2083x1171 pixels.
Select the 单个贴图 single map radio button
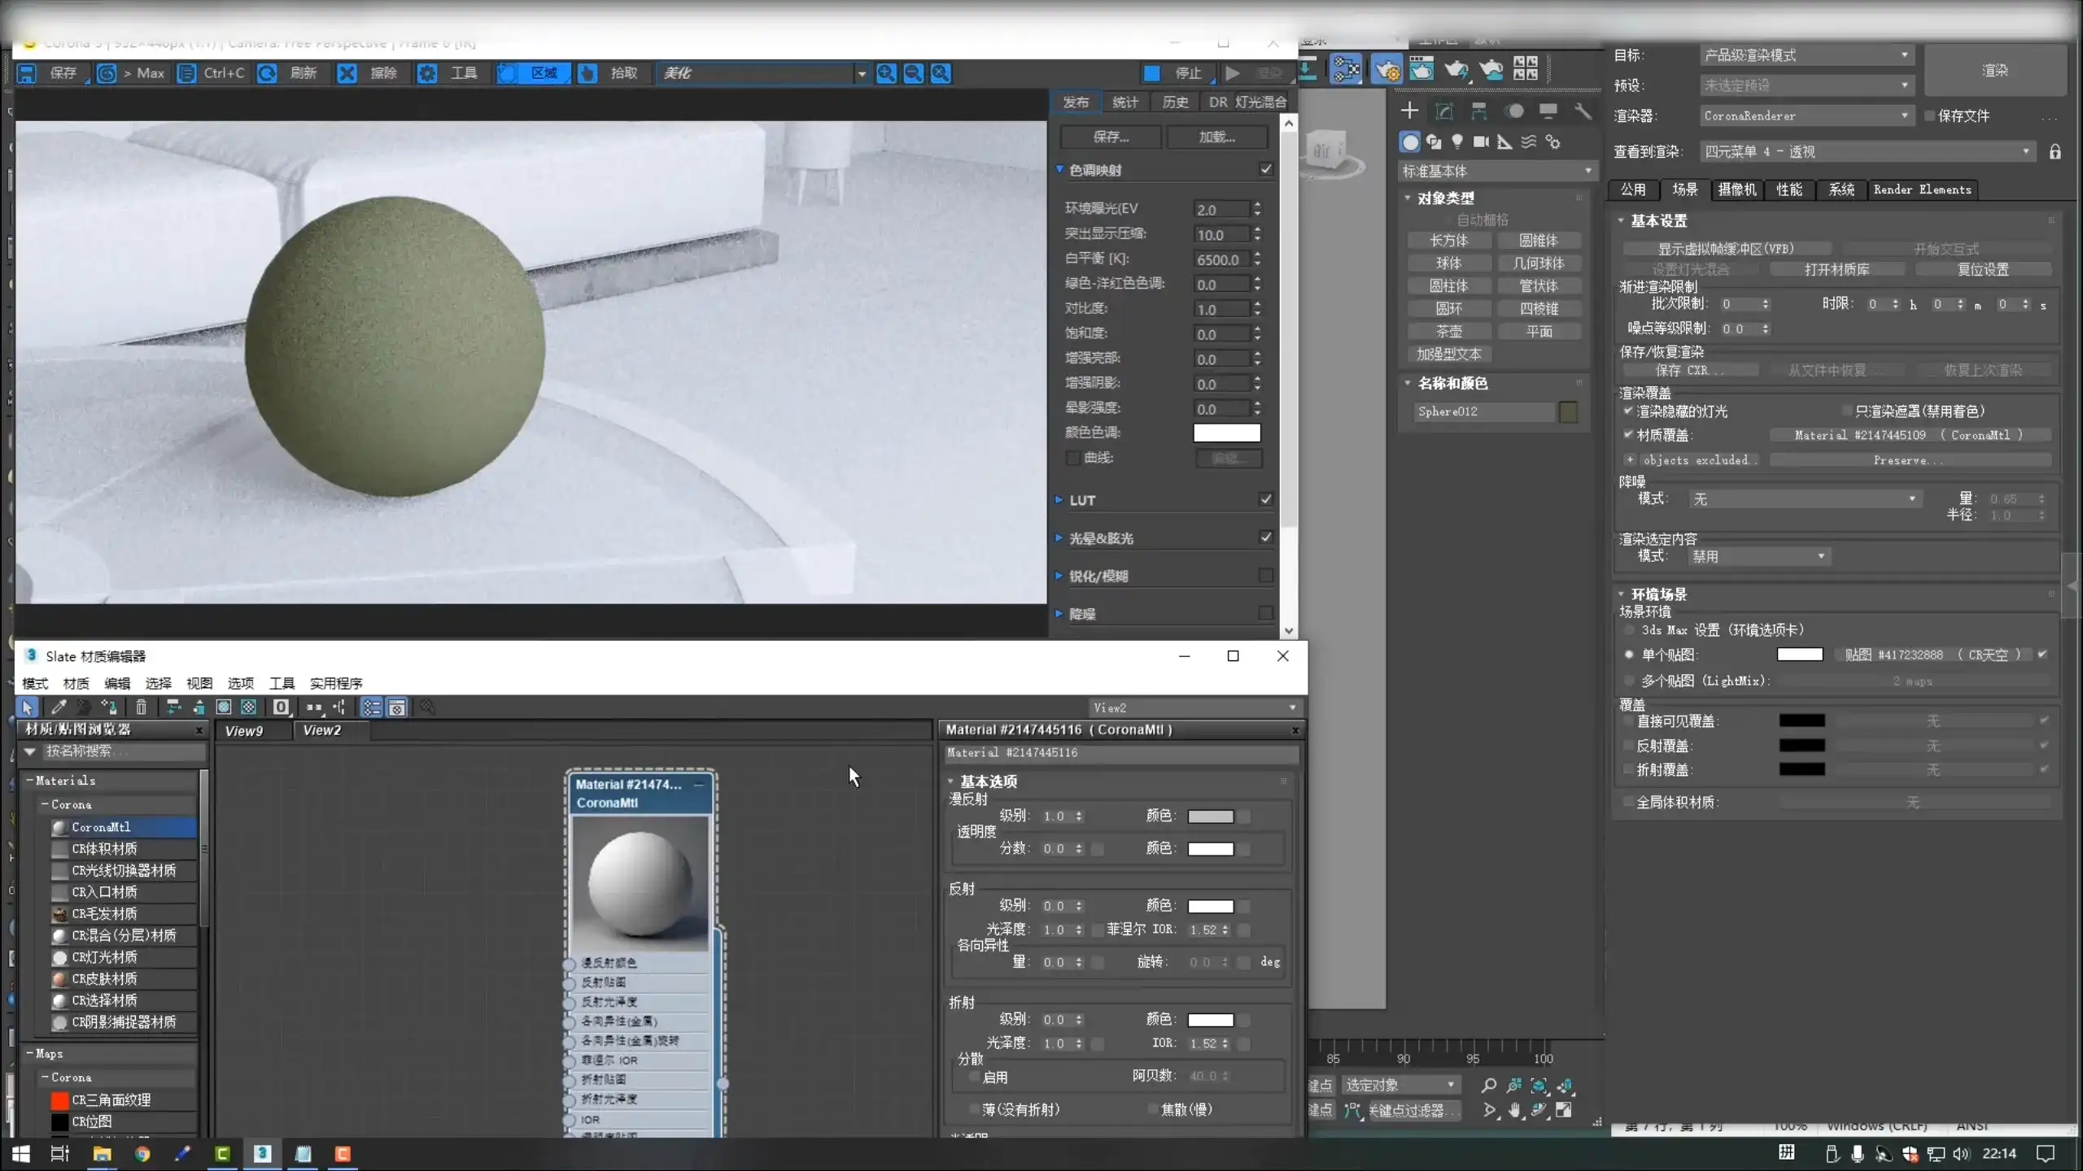click(x=1629, y=655)
